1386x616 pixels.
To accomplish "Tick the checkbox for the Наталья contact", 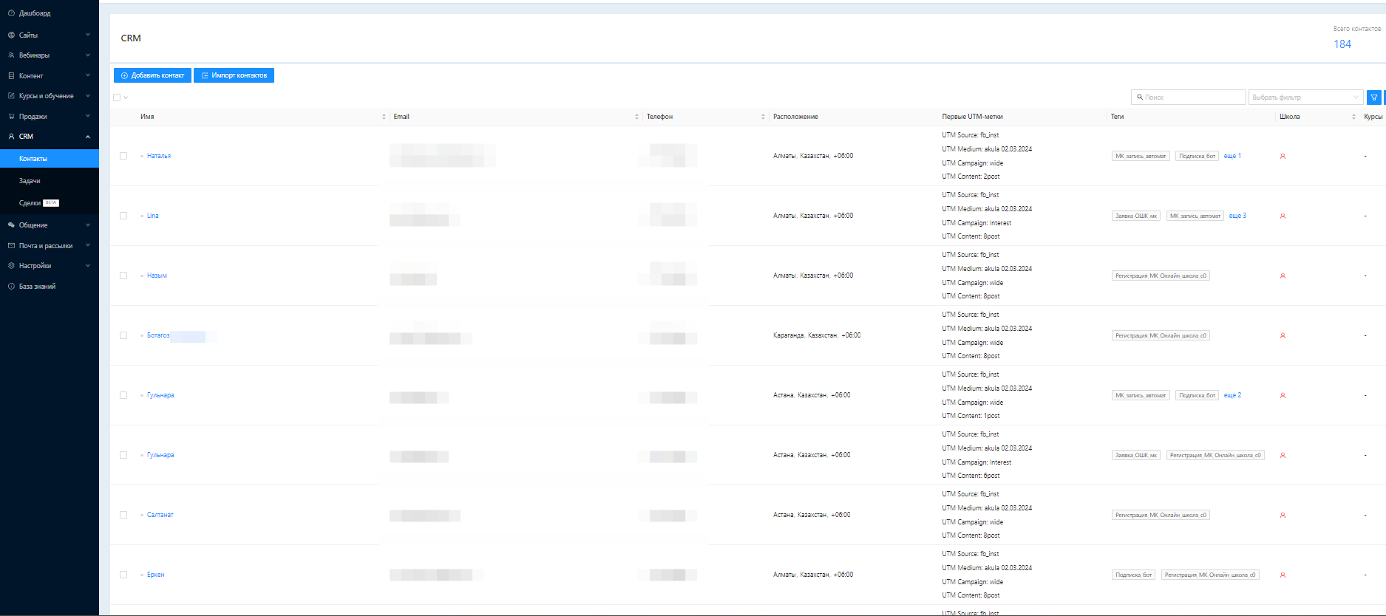I will point(123,156).
